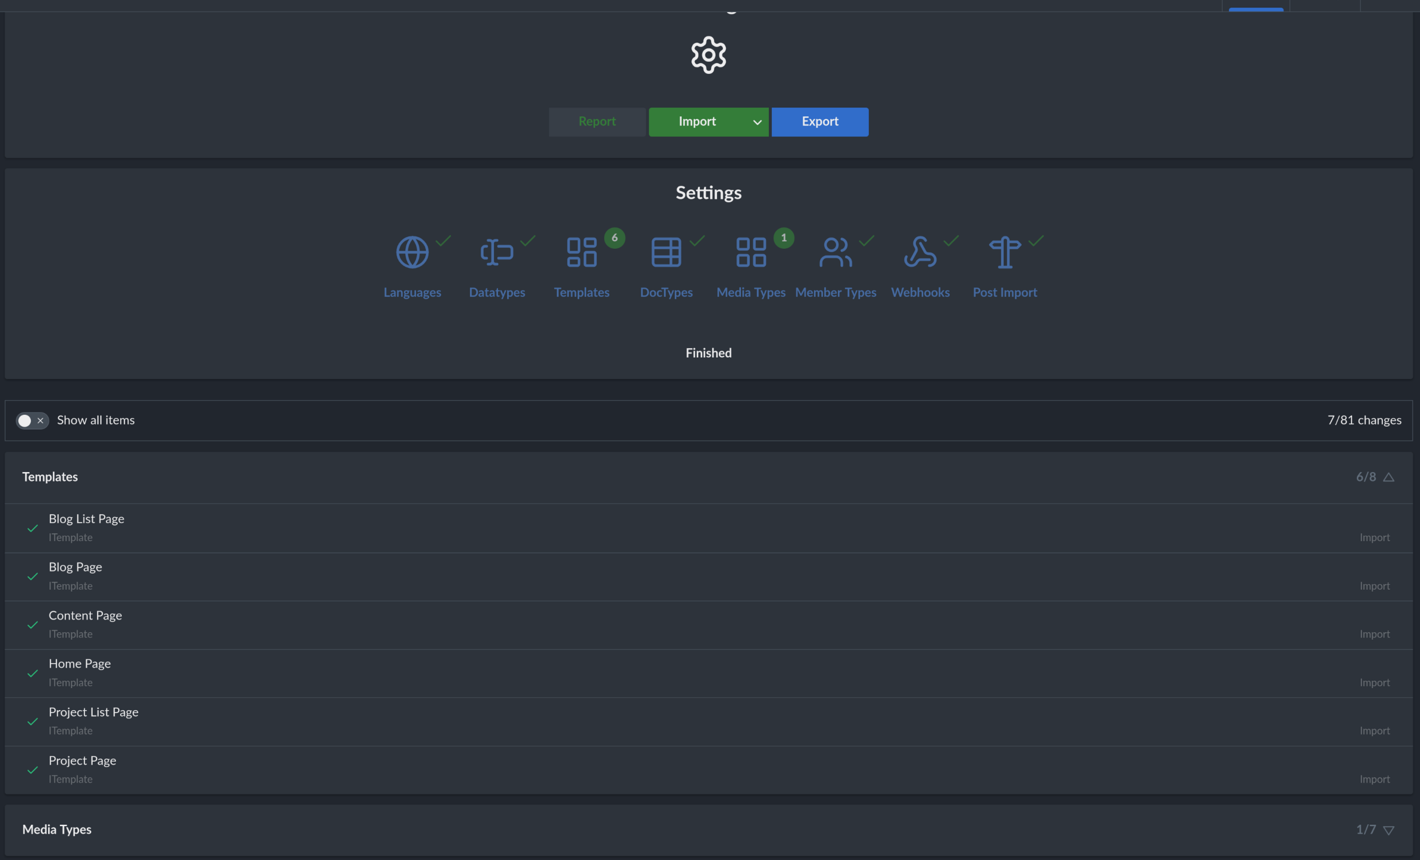
Task: Open the Import button dropdown arrow
Action: [x=757, y=122]
